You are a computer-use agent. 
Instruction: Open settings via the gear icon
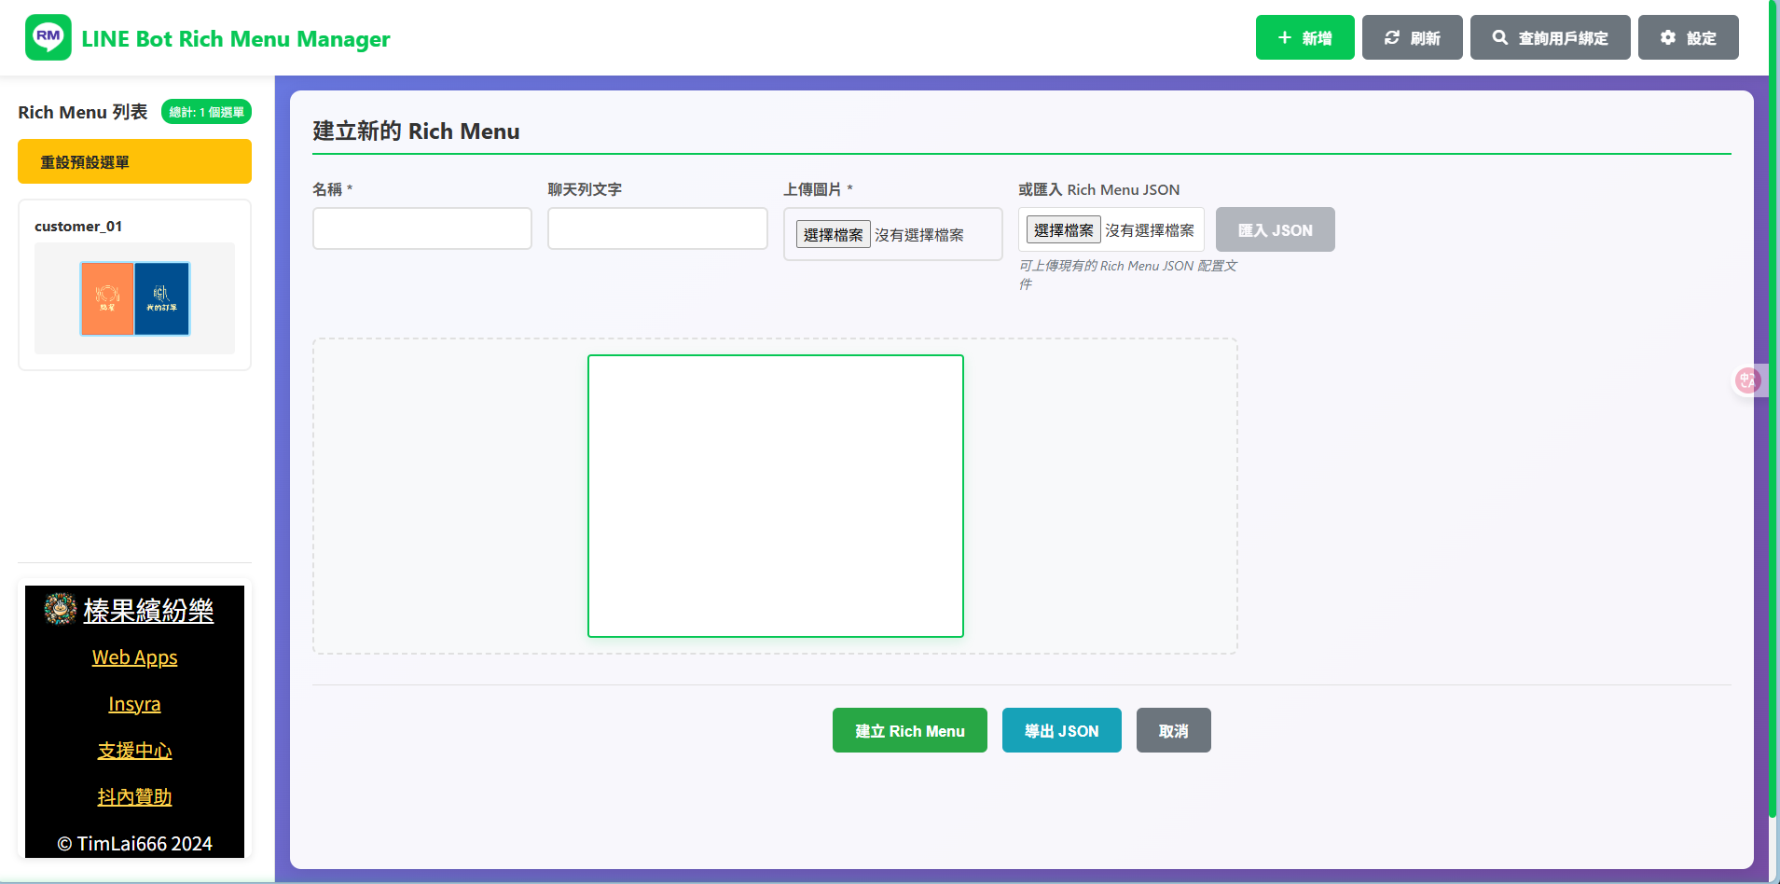point(1667,37)
